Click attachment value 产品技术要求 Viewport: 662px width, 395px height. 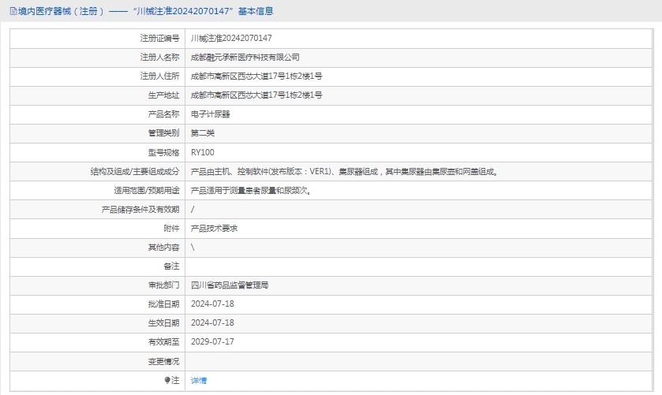(x=214, y=228)
